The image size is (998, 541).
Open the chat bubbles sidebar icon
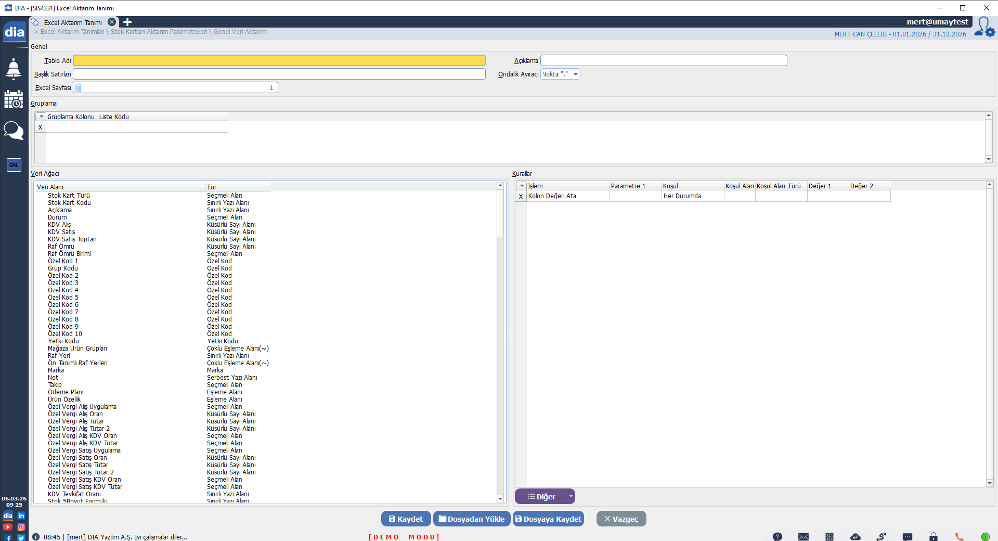pyautogui.click(x=14, y=131)
